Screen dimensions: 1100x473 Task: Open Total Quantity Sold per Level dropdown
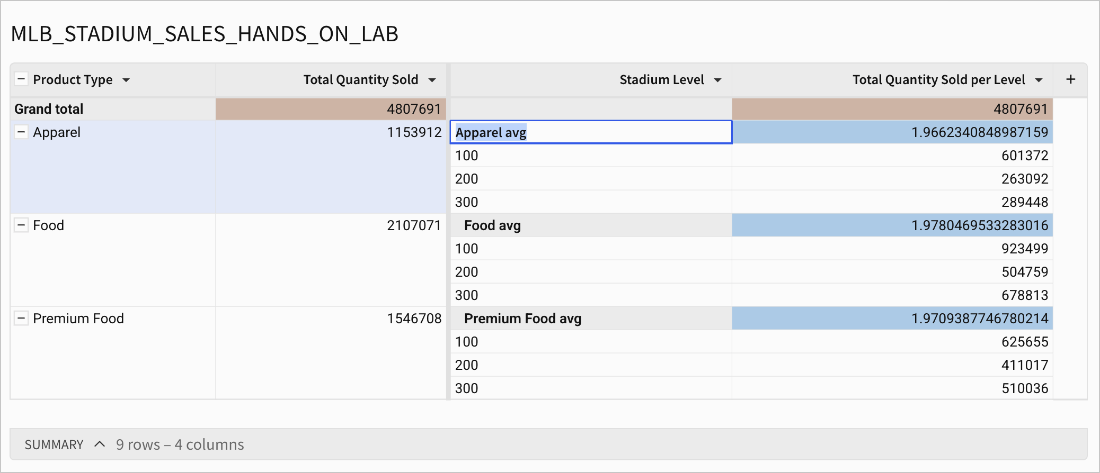1039,80
